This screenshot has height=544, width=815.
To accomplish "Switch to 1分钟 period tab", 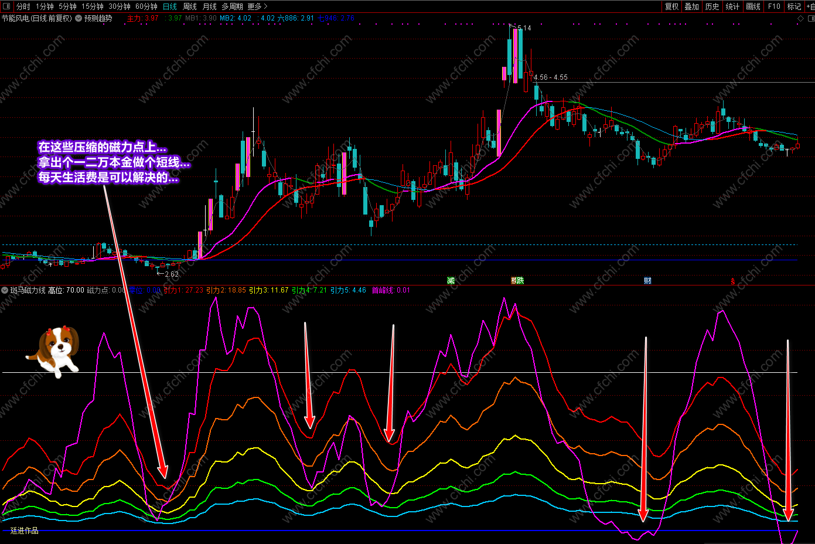I will tap(45, 6).
